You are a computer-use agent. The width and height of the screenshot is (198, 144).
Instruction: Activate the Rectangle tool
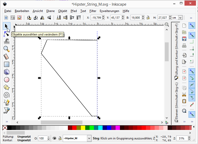[x=7, y=64]
